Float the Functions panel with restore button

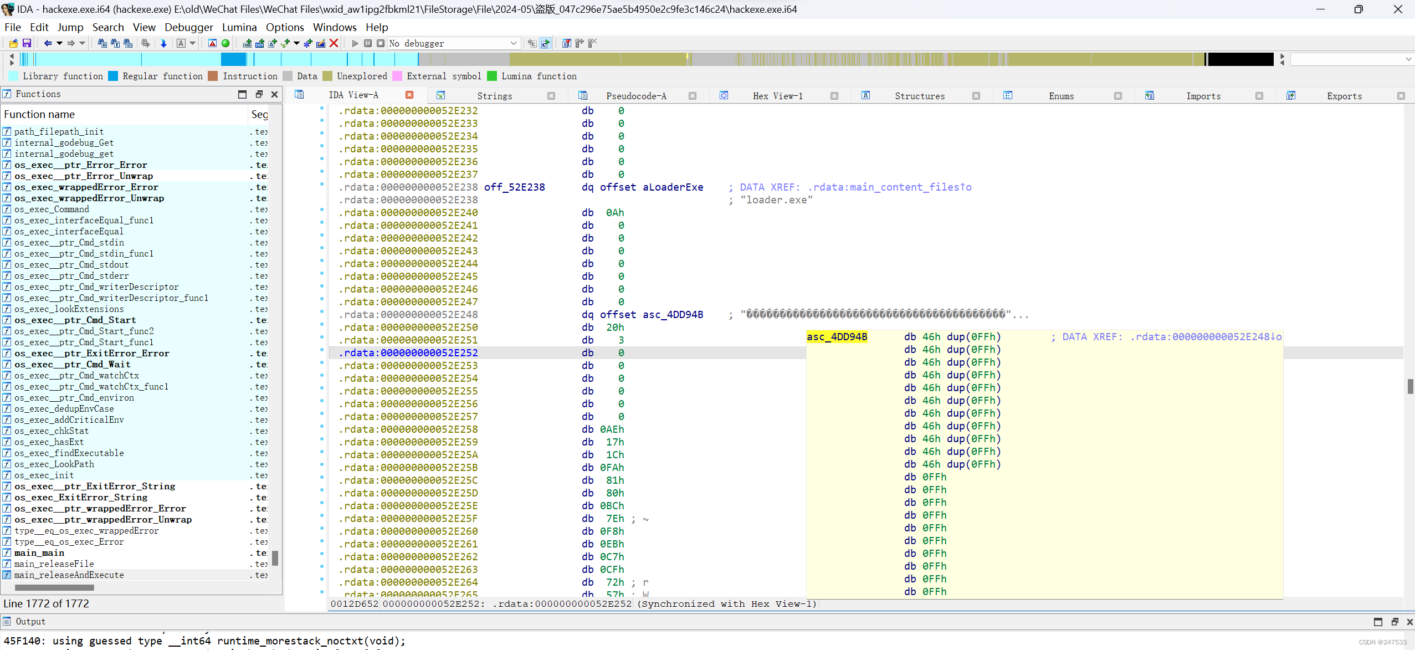point(259,94)
